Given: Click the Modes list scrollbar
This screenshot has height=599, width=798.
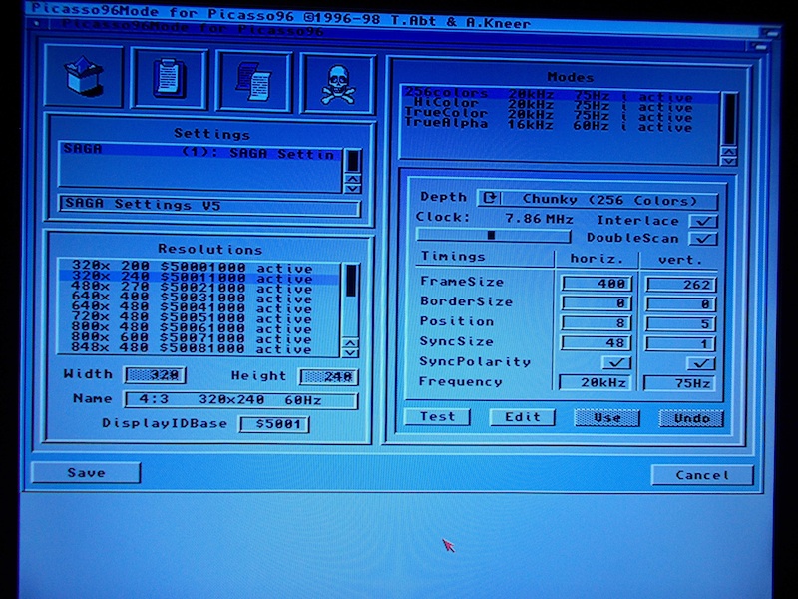Looking at the screenshot, I should coord(729,119).
